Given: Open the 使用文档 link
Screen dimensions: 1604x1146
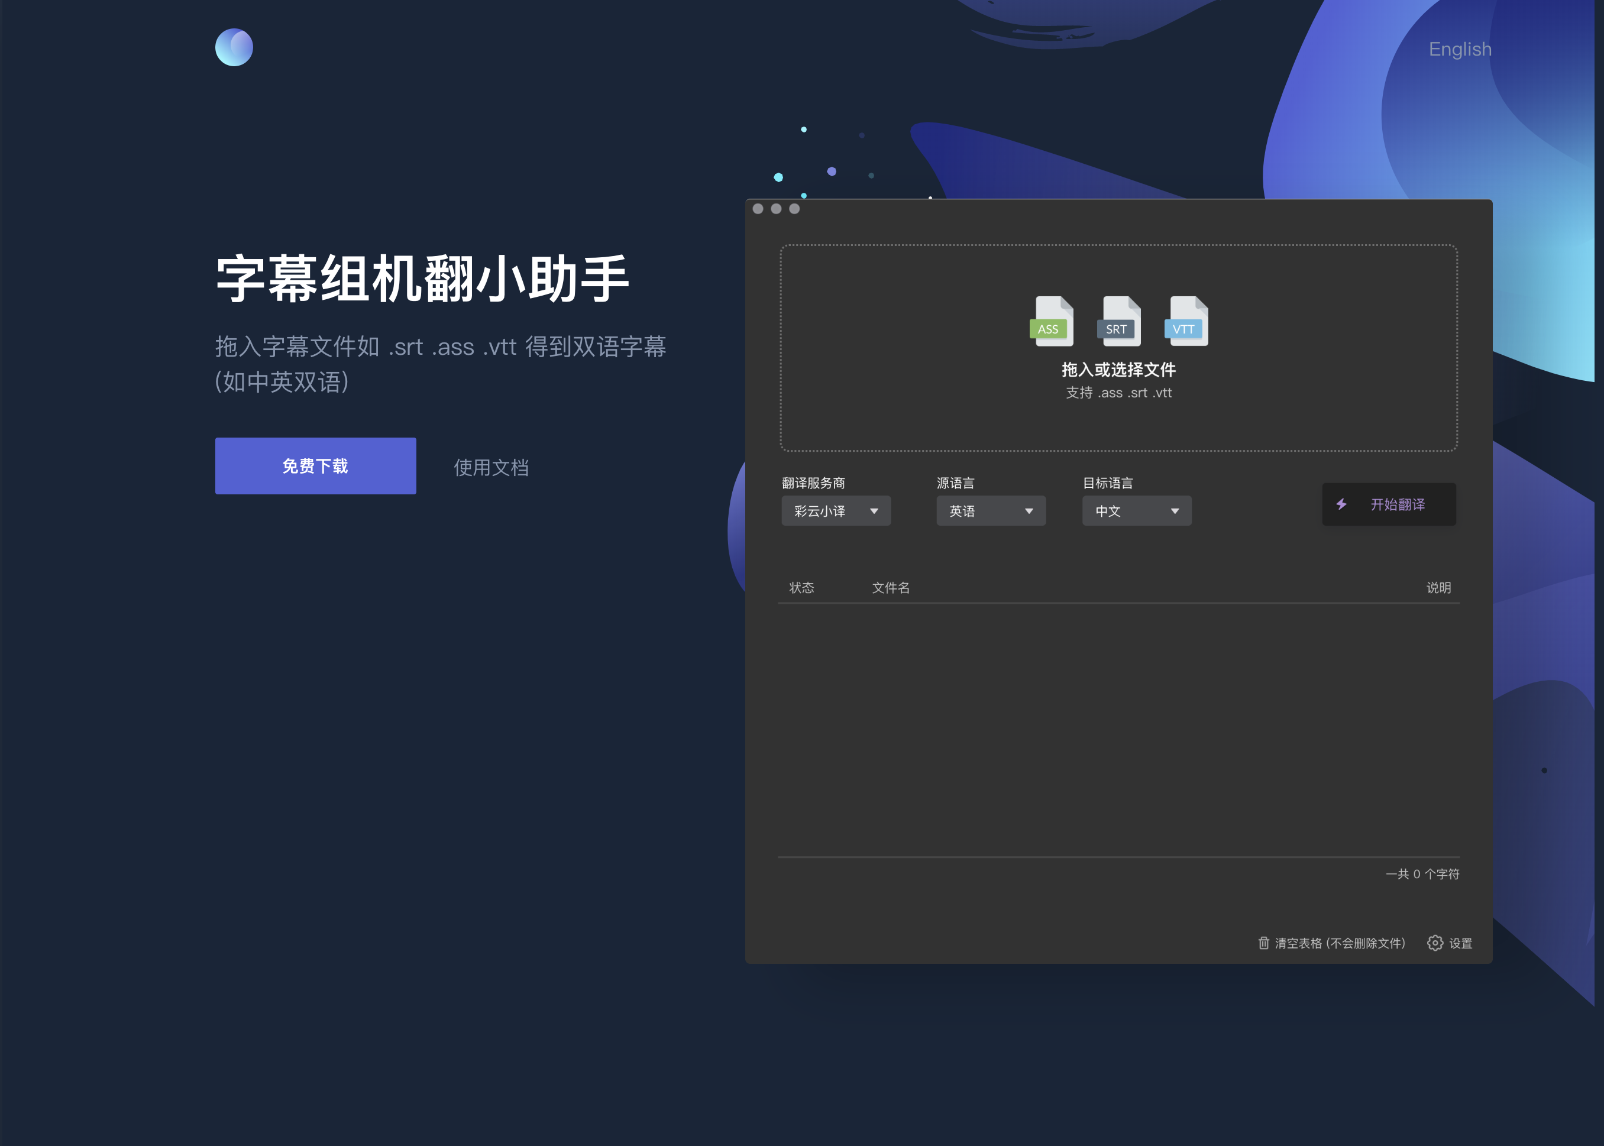Looking at the screenshot, I should pyautogui.click(x=491, y=467).
